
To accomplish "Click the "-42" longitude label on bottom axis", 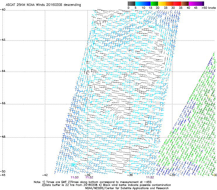I will click(45, 175).
